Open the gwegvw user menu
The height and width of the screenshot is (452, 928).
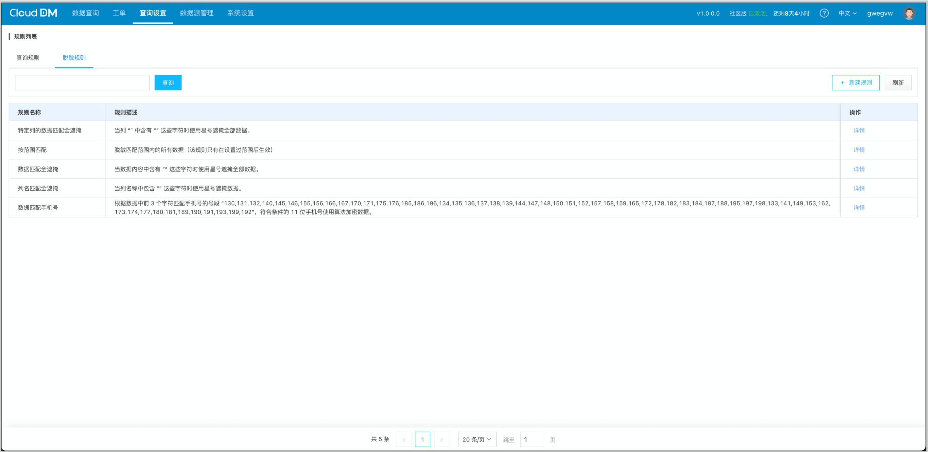879,13
